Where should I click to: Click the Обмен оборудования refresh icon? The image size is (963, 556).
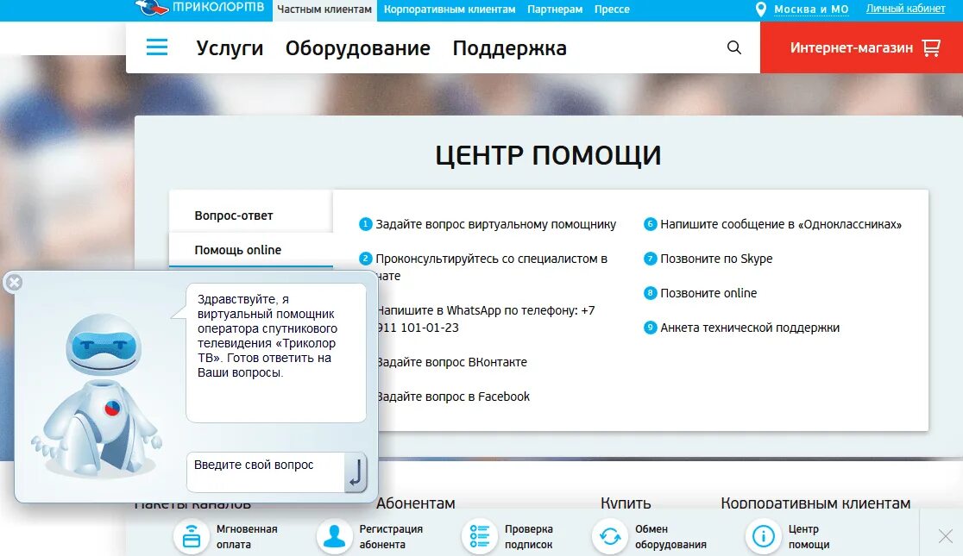coord(610,536)
